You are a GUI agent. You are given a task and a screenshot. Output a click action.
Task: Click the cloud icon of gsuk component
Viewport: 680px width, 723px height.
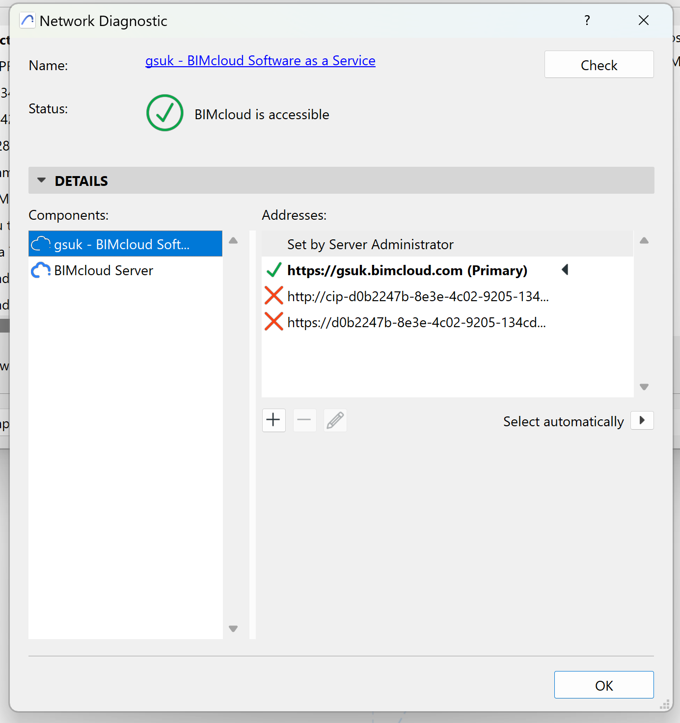[x=41, y=244]
